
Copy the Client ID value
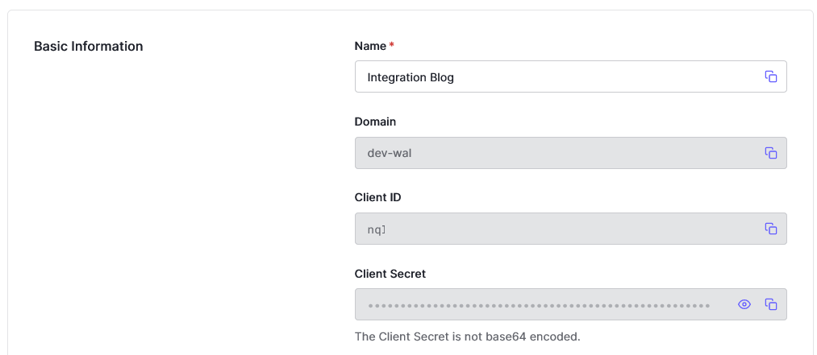tap(770, 229)
